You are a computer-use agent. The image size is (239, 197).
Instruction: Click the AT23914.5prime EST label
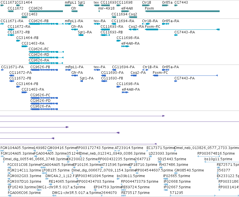(x=129, y=148)
